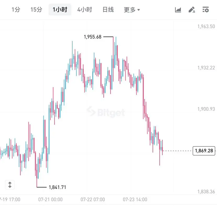This screenshot has height=206, width=217.
Task: Click the 1,963.50 price axis label
Action: (x=206, y=27)
